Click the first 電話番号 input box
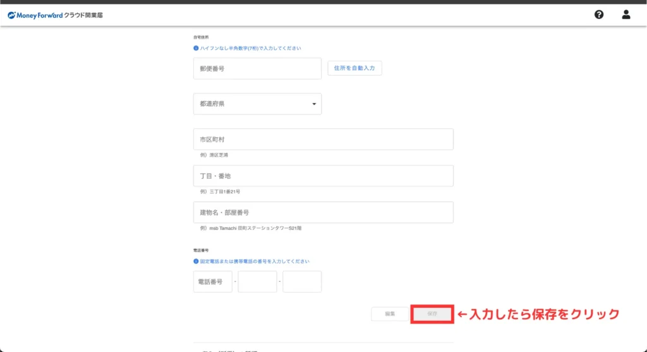The height and width of the screenshot is (352, 647). coord(213,282)
